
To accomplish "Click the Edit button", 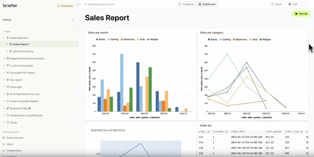I will click(293, 4).
